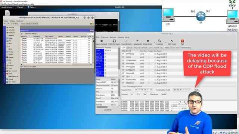
Task: Click the Launch attack toolbar icon in Yersinia
Action: (x=102, y=41)
